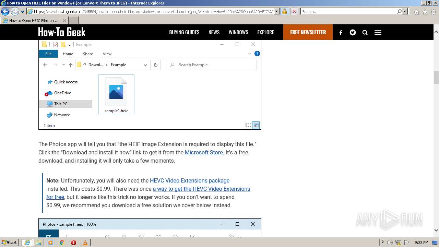Screen dimensions: 439x247
Task: Click the howtogeek URL in address bar
Action: [x=153, y=12]
